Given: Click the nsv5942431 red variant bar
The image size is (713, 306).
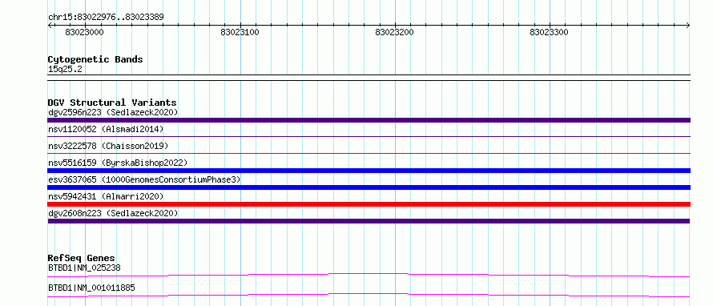Looking at the screenshot, I should (369, 204).
